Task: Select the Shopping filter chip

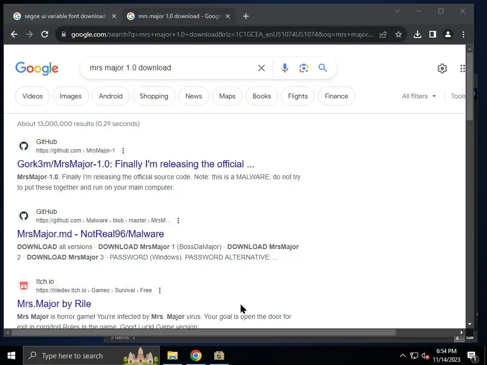Action: tap(154, 96)
